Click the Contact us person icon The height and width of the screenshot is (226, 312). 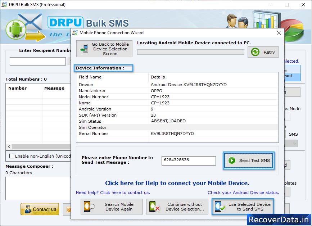[28, 209]
